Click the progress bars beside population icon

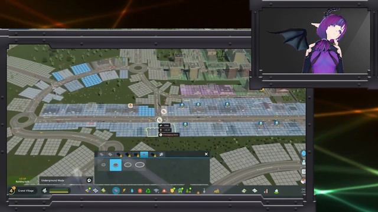[x=59, y=191]
